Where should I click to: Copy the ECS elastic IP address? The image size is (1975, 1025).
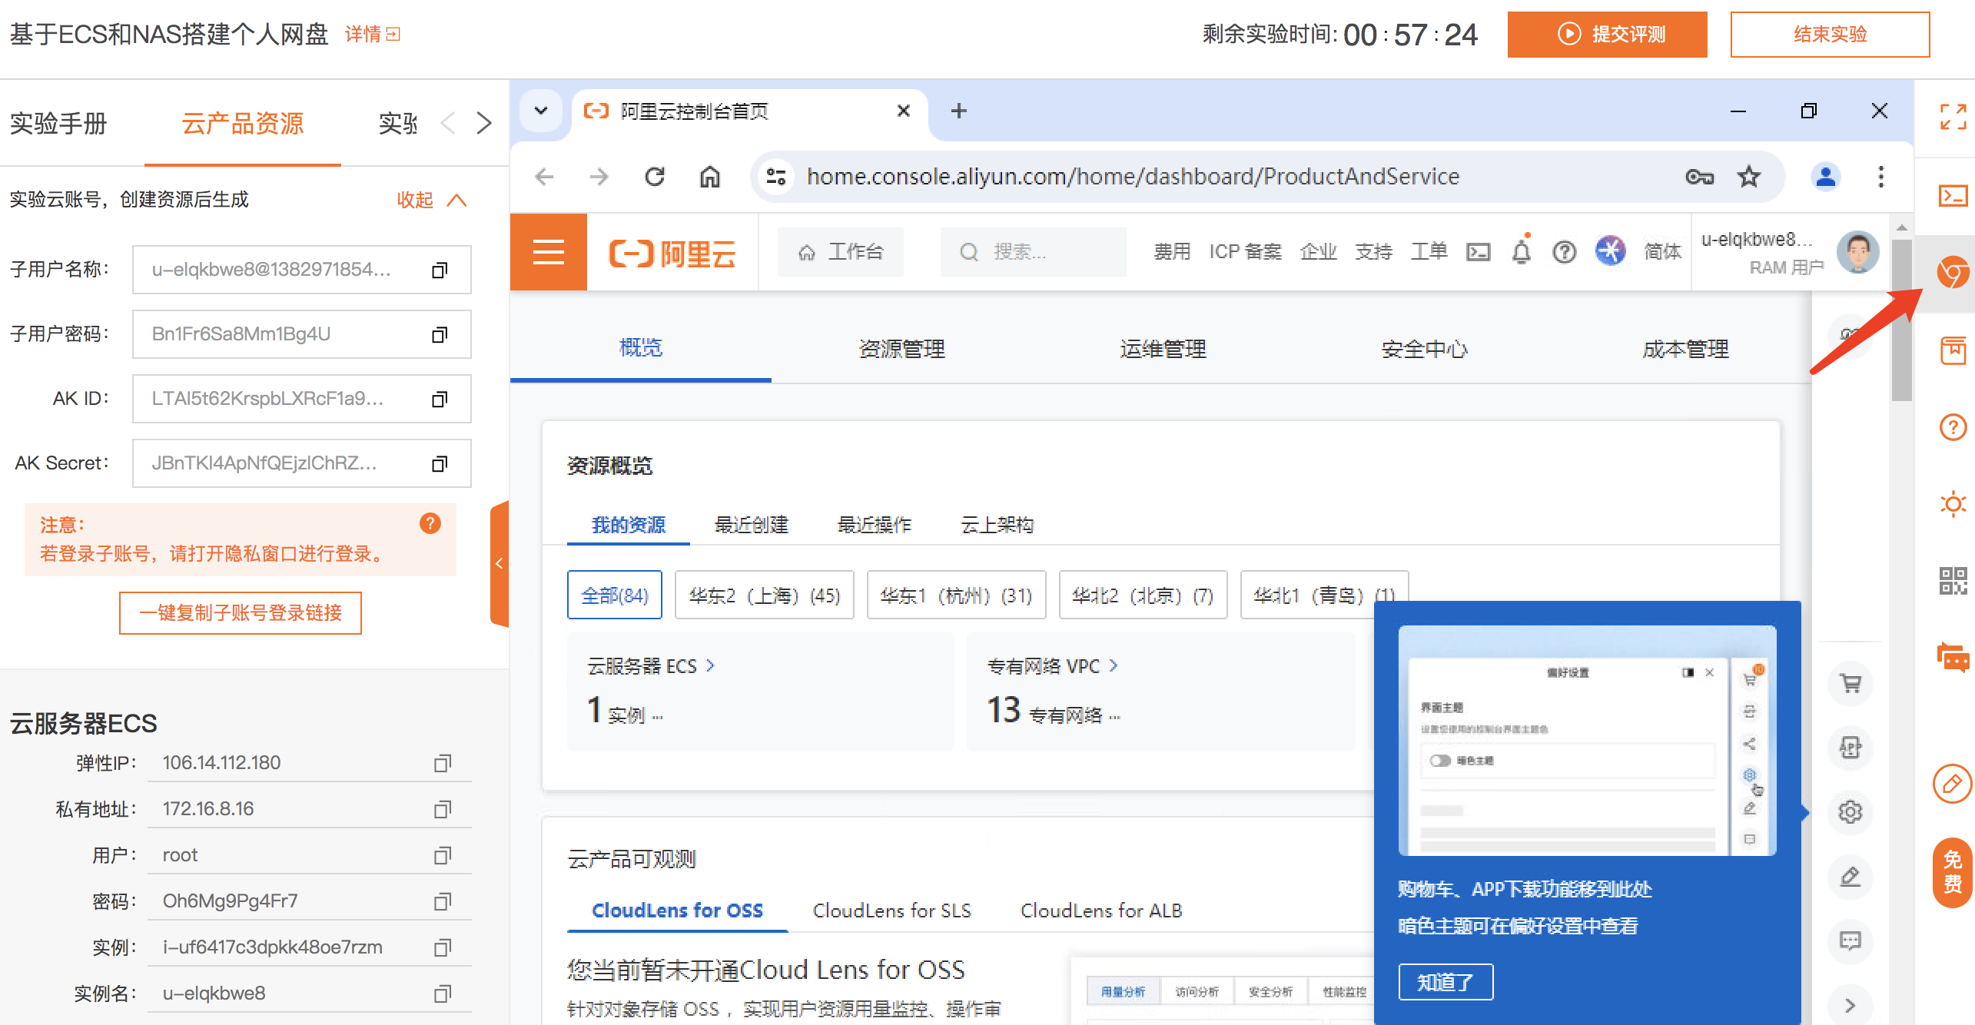coord(442,763)
